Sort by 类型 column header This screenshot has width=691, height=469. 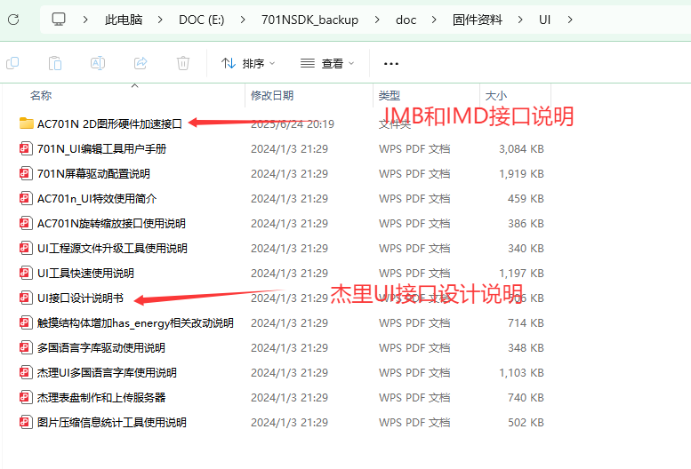(390, 95)
